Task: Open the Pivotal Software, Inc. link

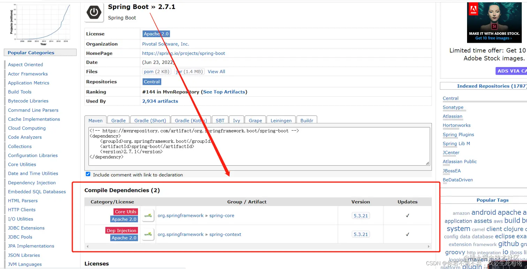Action: [166, 44]
